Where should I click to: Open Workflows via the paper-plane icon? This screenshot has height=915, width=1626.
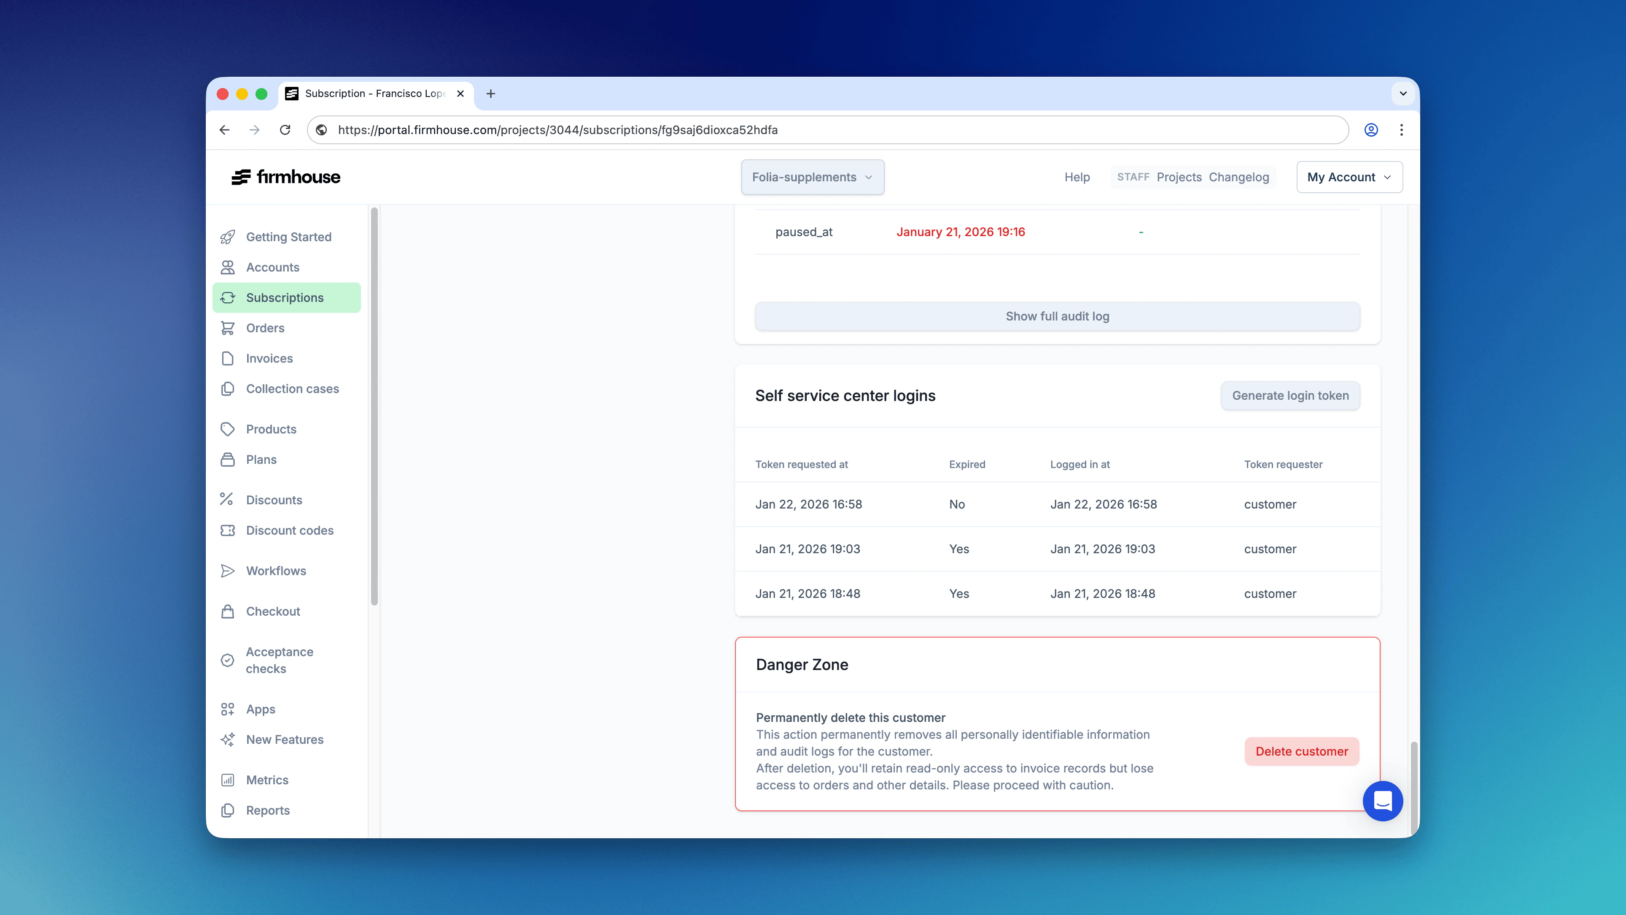pyautogui.click(x=227, y=571)
